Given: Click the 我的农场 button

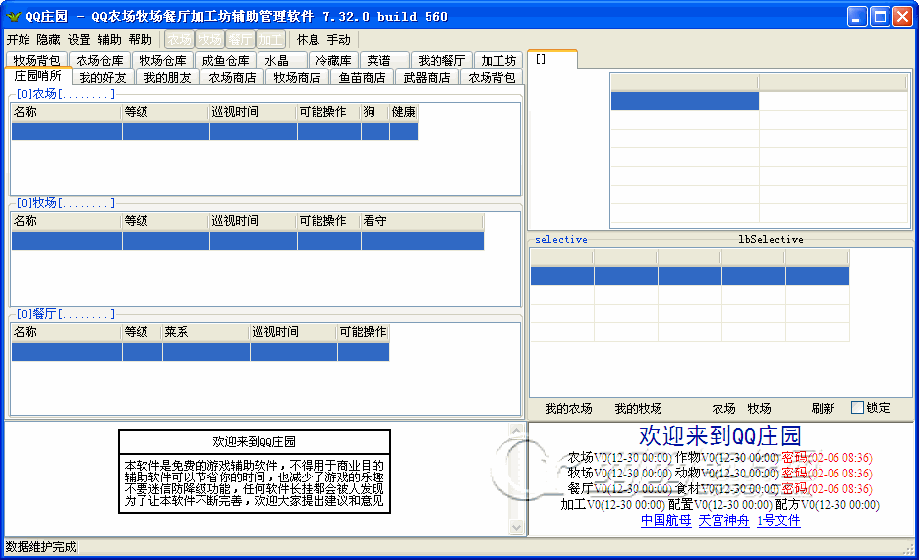Looking at the screenshot, I should pos(568,409).
